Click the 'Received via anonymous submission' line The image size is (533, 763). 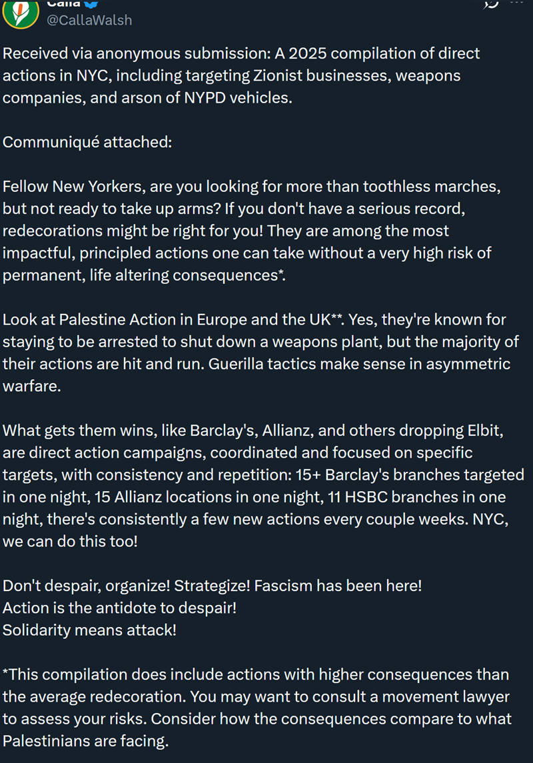coord(241,53)
